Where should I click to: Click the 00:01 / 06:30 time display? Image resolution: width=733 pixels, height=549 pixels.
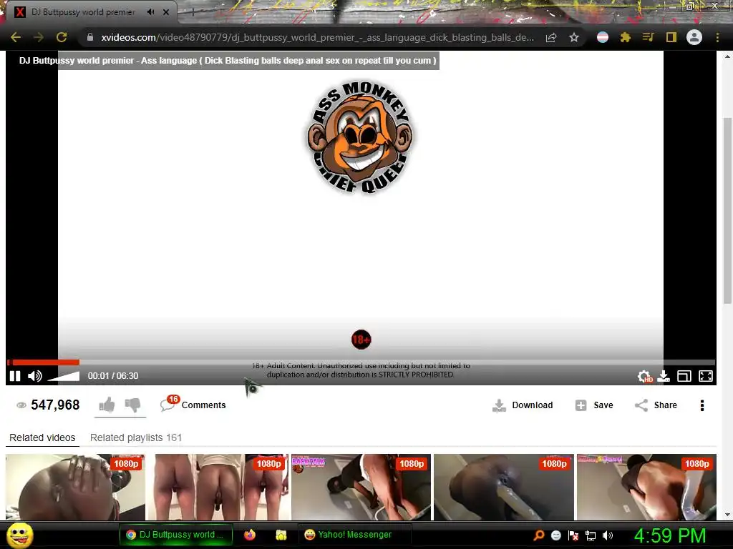(x=113, y=376)
